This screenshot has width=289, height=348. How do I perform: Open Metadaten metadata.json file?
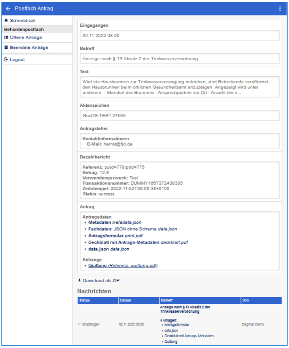[115, 222]
